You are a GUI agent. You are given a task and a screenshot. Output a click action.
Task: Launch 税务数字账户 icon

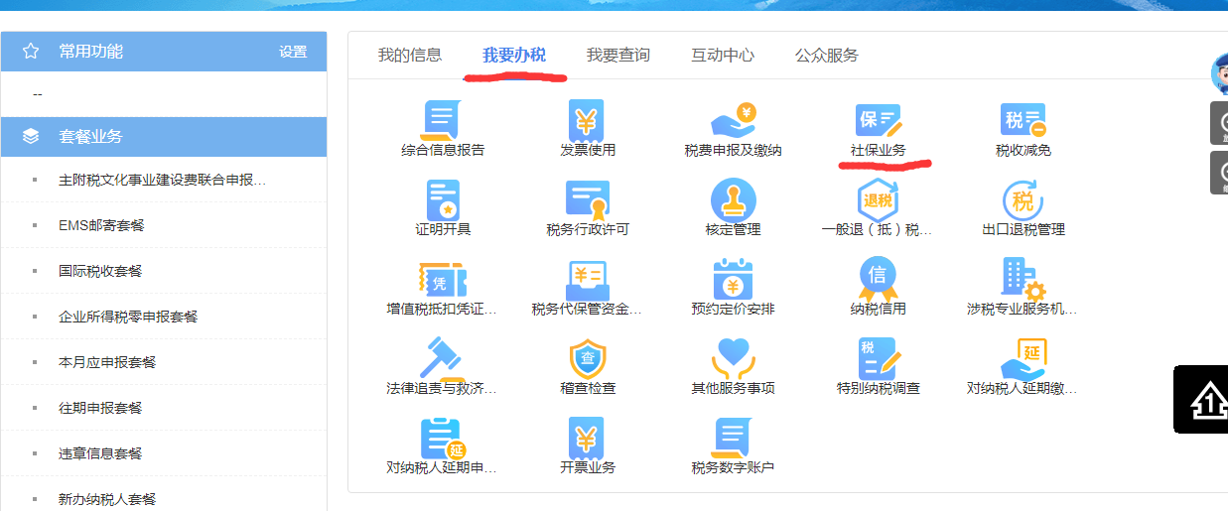733,439
